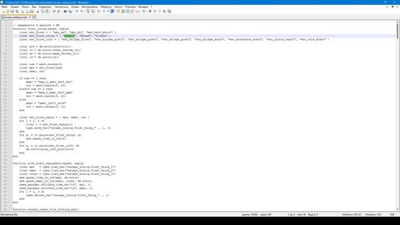Open the Файл menu
This screenshot has width=400, height=225.
click(x=4, y=7)
